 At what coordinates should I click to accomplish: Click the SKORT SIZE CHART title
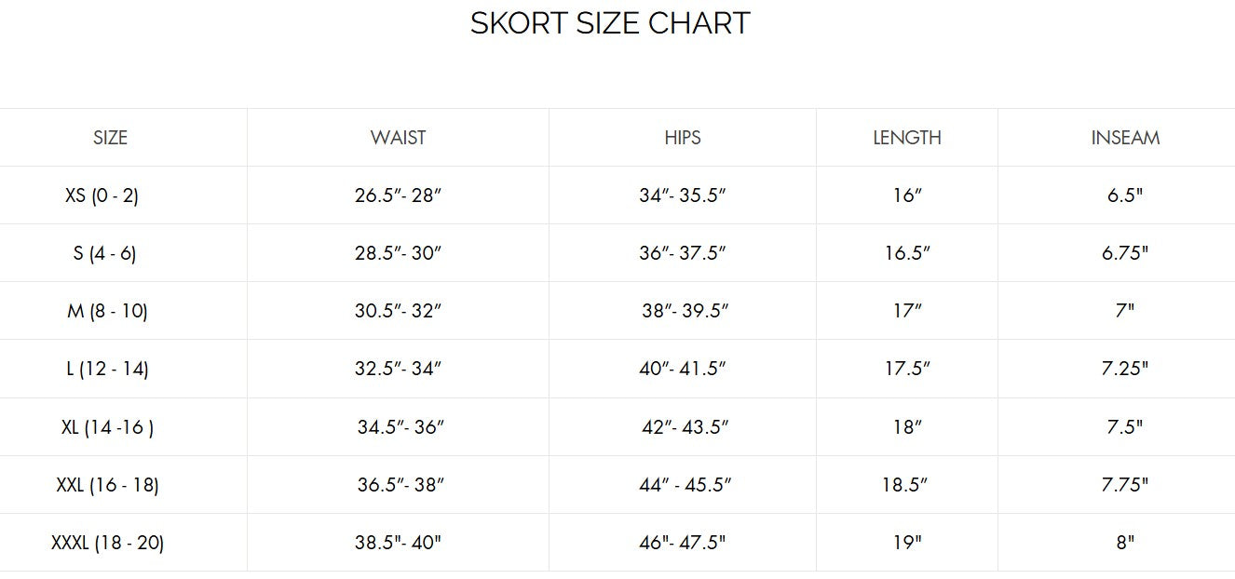pos(610,23)
